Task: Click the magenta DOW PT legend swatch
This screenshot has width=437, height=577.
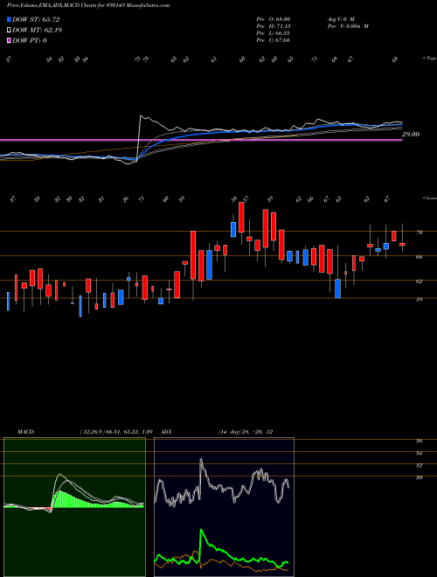Action: pos(10,40)
